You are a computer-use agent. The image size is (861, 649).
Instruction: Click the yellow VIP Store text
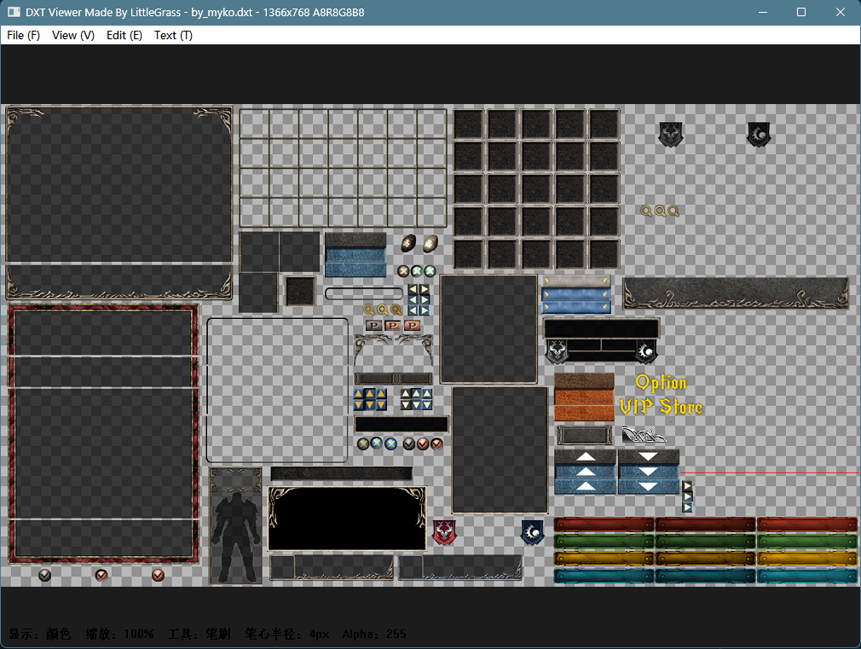(662, 407)
